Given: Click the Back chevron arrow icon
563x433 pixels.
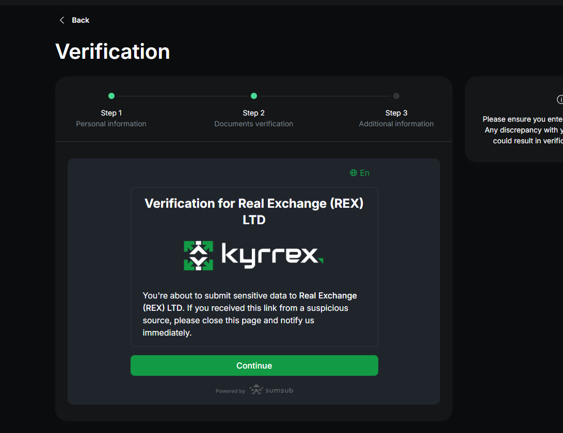Looking at the screenshot, I should (62, 20).
